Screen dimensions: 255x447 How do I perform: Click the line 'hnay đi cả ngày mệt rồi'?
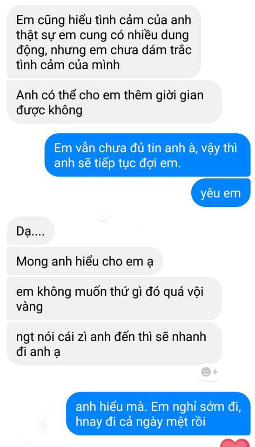pos(141,422)
